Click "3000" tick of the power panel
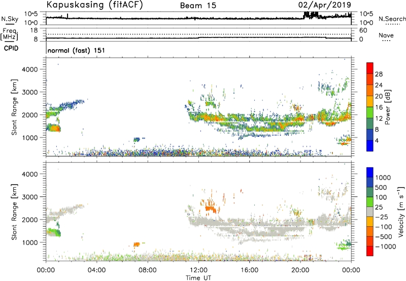The image size is (406, 281). click(29, 92)
